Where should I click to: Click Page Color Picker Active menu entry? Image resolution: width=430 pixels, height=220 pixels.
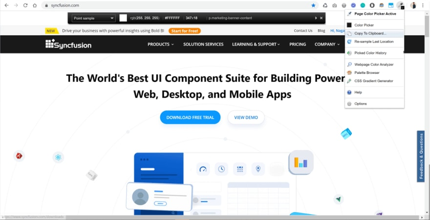pos(374,14)
